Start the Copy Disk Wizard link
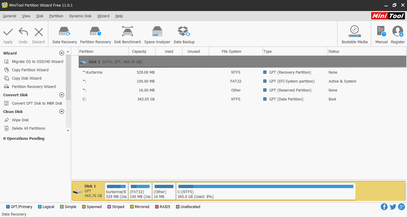407x217 pixels. [27, 78]
